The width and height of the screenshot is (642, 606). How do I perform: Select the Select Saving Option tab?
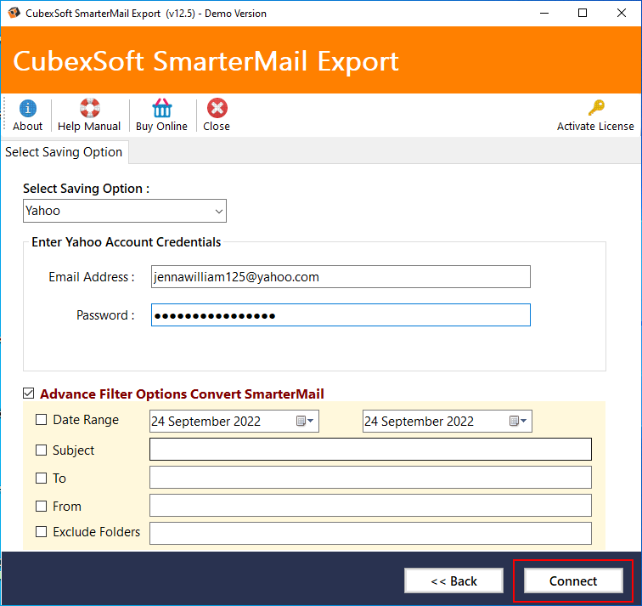point(64,152)
